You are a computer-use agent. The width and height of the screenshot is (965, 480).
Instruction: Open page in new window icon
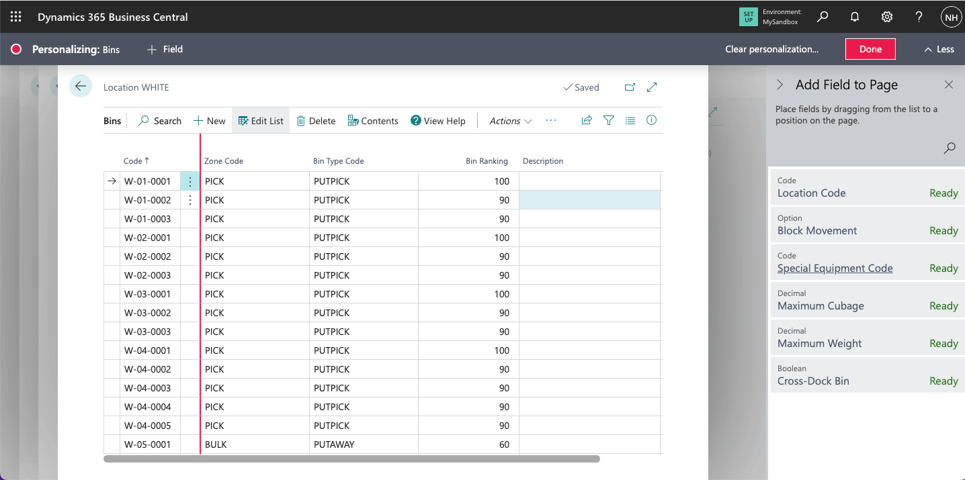630,87
